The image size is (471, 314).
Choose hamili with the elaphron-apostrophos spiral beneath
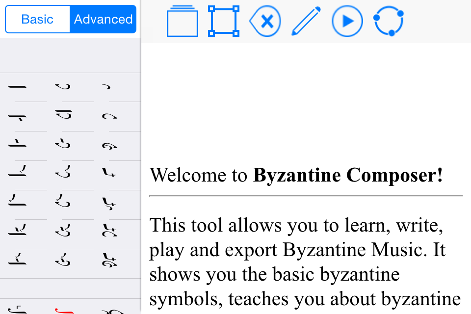109,260
